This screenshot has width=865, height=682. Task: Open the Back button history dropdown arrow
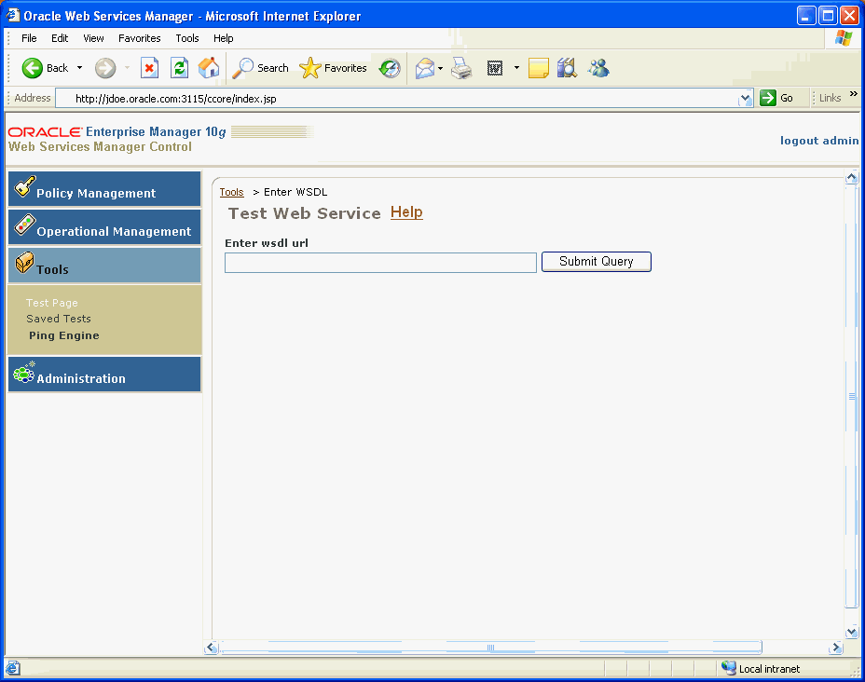pyautogui.click(x=79, y=68)
